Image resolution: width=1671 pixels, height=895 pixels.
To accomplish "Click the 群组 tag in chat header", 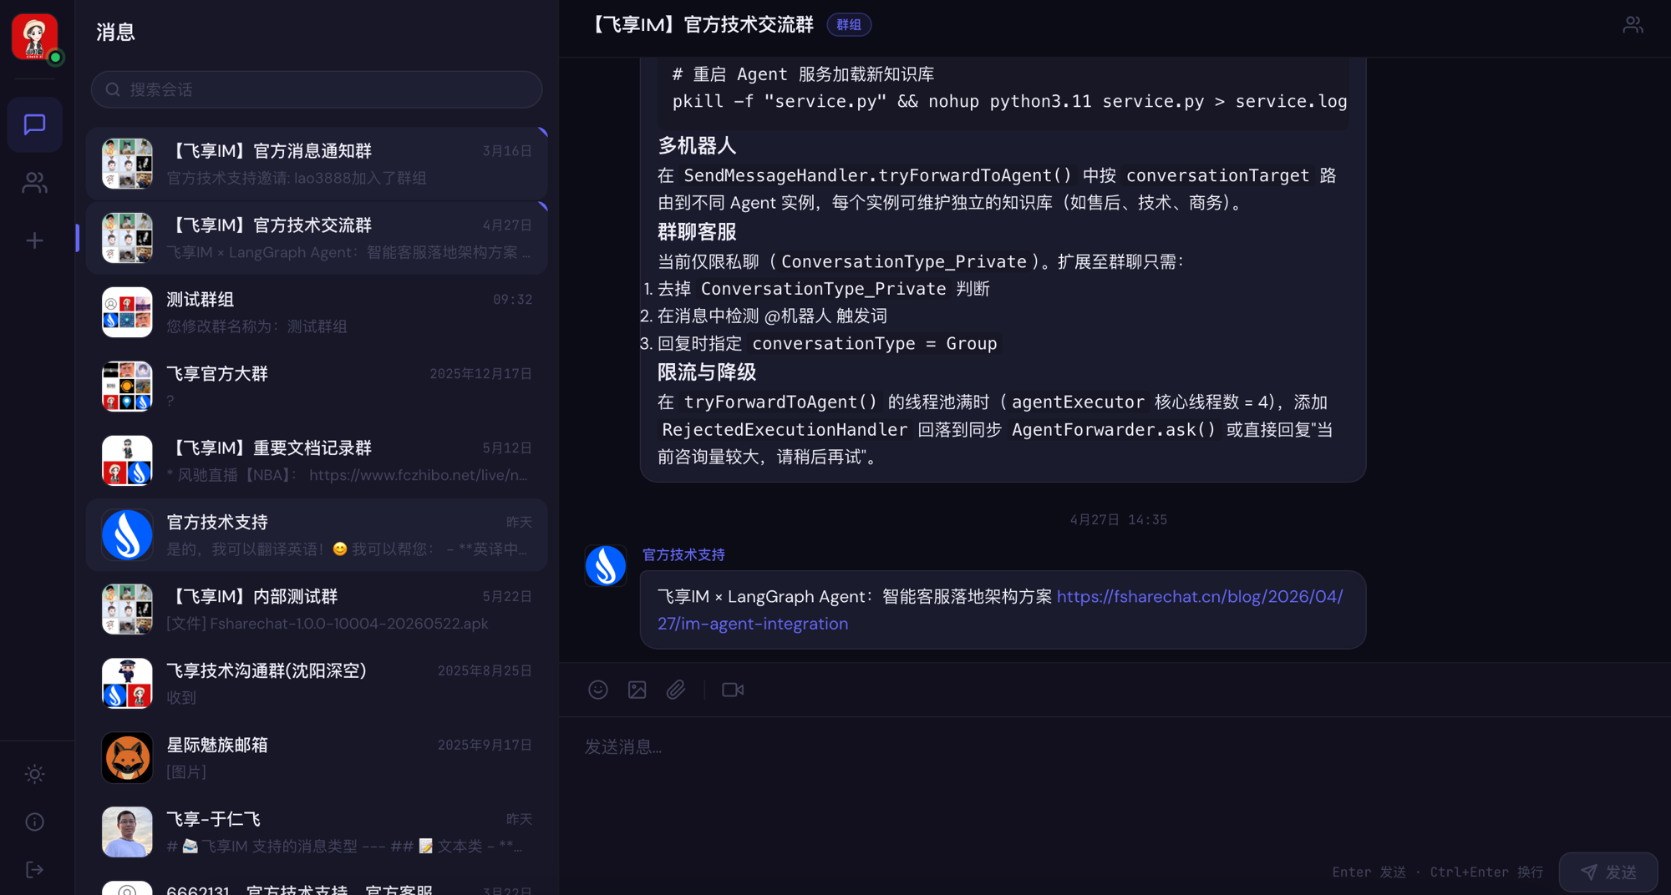I will 849,25.
